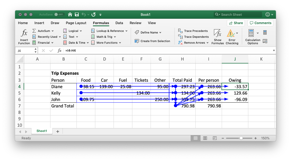
Task: Click Trace Dependents
Action: click(x=193, y=37)
